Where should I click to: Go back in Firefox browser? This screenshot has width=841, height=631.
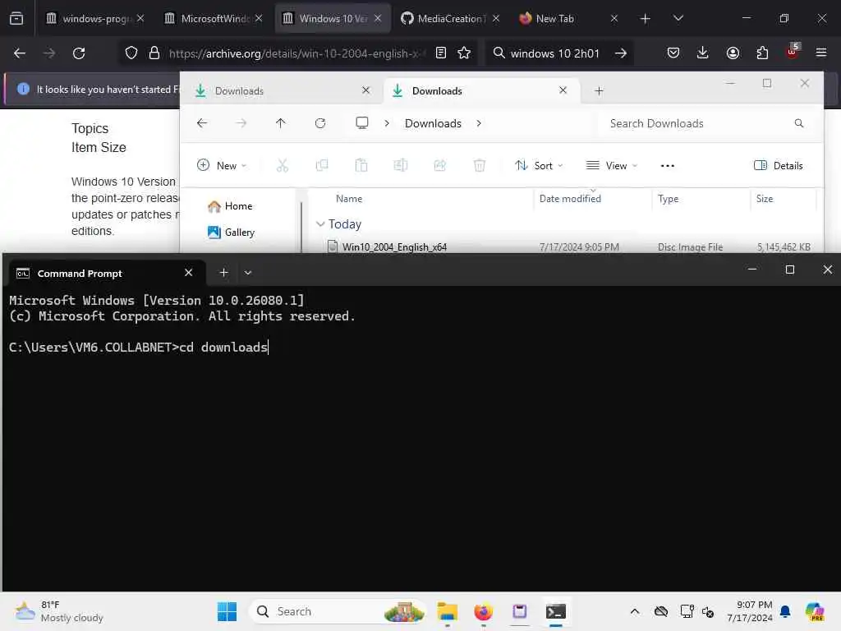pos(20,53)
